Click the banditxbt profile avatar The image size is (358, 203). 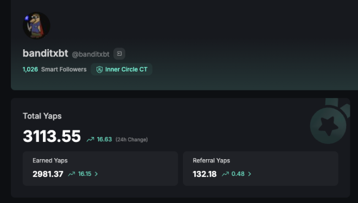[x=36, y=25]
